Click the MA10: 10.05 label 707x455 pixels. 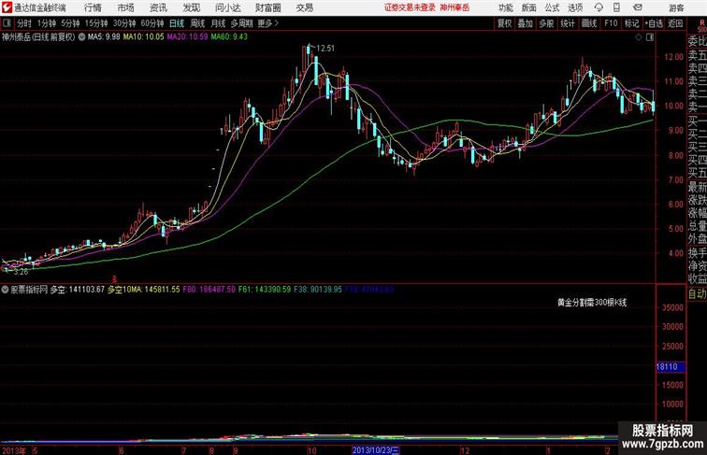(x=143, y=37)
